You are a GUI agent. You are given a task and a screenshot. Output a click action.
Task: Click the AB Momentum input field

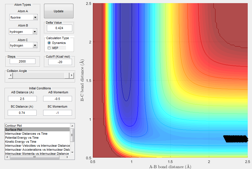coord(57,99)
